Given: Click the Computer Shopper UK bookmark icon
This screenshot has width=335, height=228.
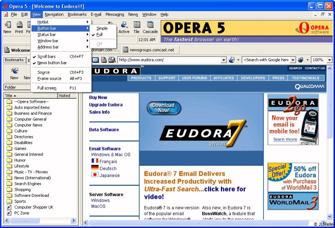Looking at the screenshot, I should click(9, 207).
